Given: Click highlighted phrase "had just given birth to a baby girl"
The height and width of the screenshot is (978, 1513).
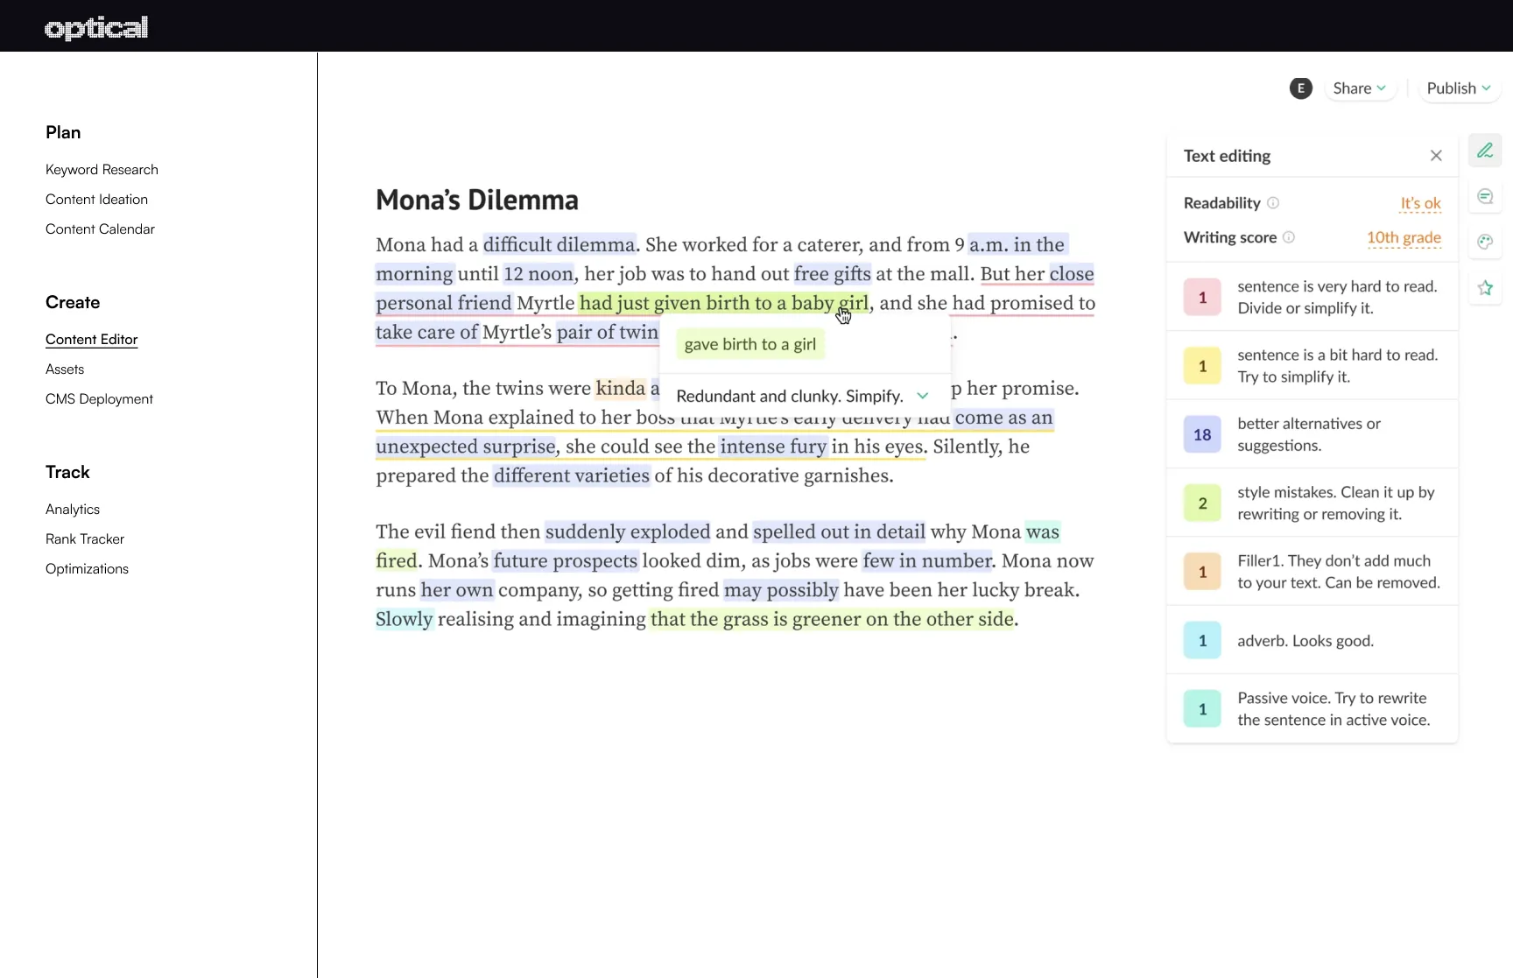Looking at the screenshot, I should (723, 303).
